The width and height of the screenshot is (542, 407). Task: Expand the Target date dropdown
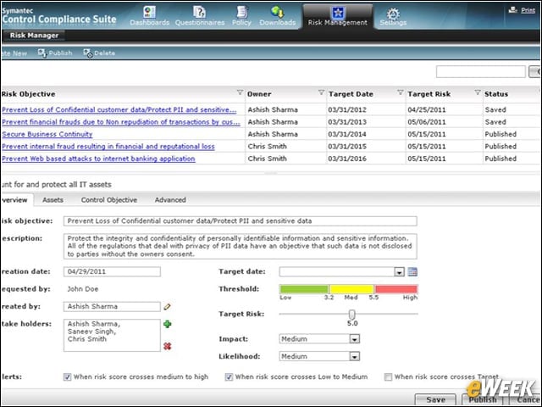(x=399, y=272)
